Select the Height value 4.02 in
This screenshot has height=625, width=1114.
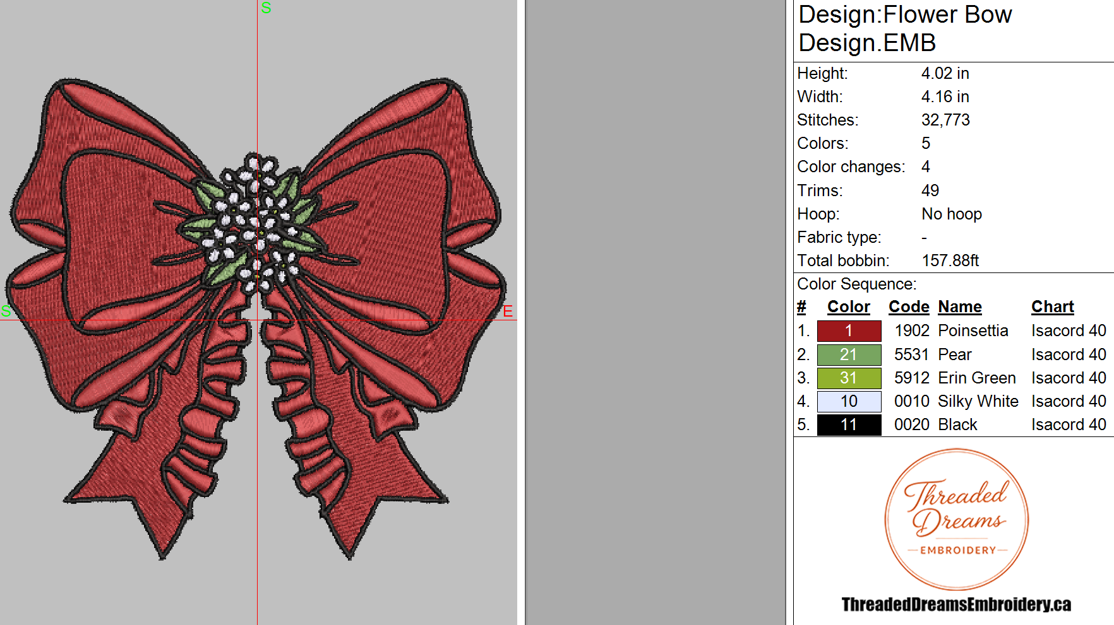[x=945, y=73]
